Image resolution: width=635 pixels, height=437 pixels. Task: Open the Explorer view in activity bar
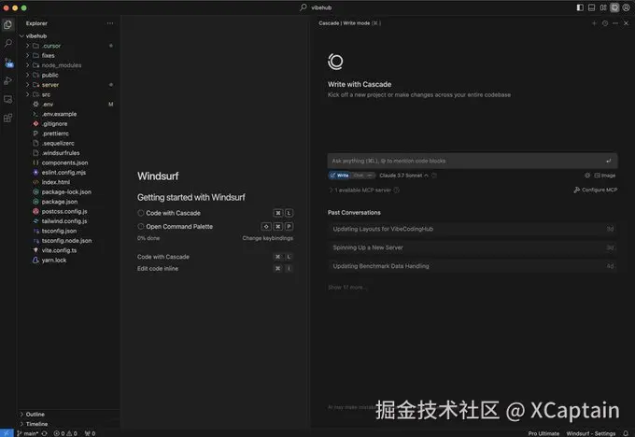[x=7, y=25]
